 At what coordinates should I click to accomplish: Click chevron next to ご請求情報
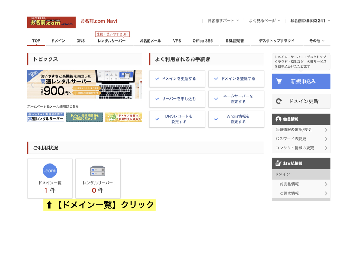pos(326,193)
